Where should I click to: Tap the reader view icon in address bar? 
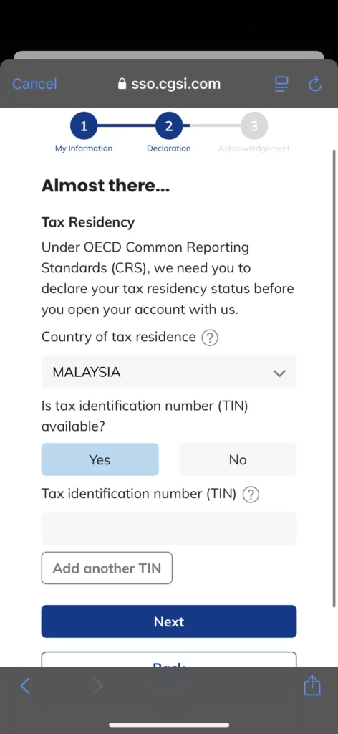281,85
